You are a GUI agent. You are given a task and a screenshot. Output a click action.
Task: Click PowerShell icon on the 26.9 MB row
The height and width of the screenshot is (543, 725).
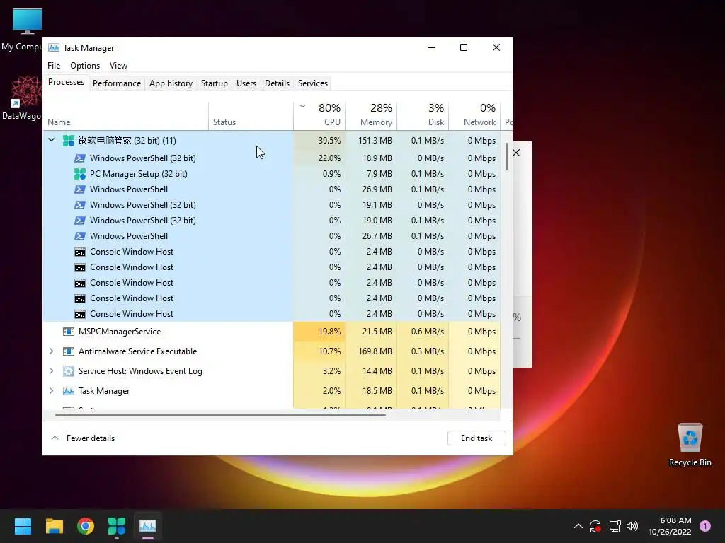pos(80,189)
